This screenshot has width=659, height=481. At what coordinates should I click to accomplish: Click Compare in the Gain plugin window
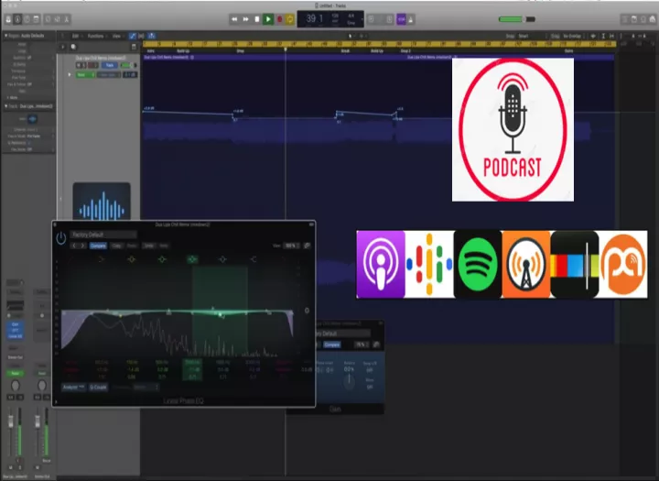tap(331, 344)
